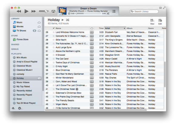The width and height of the screenshot is (176, 125).
Task: Click the volume slider knob
Action: point(46,11)
